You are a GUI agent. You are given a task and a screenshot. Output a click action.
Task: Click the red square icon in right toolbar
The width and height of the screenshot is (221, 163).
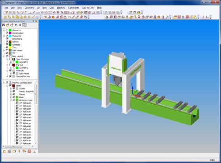click(x=187, y=17)
